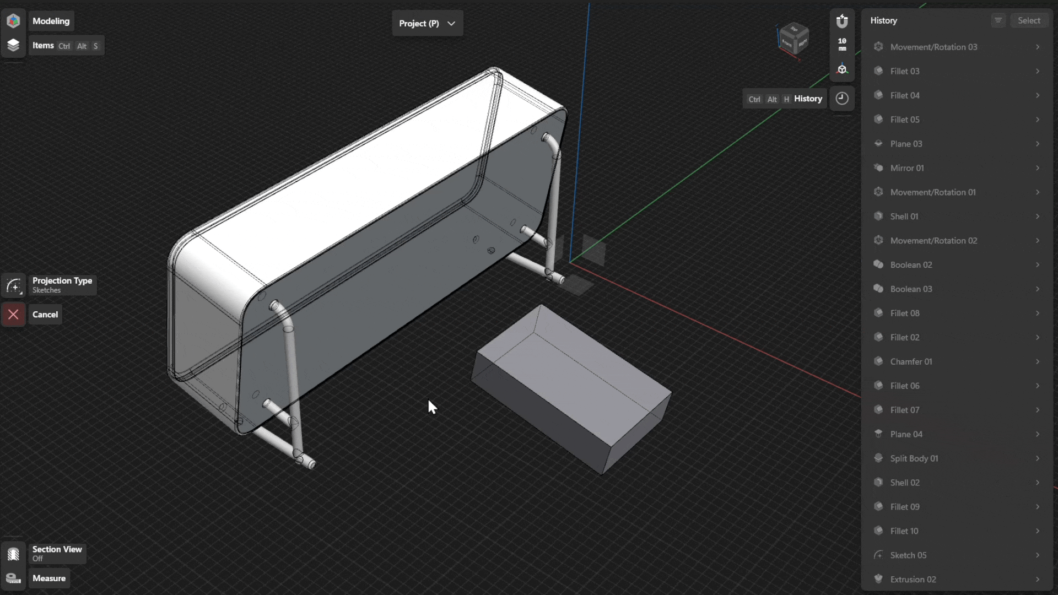Click the axis orientation gizmo icon
The image size is (1058, 595).
842,68
